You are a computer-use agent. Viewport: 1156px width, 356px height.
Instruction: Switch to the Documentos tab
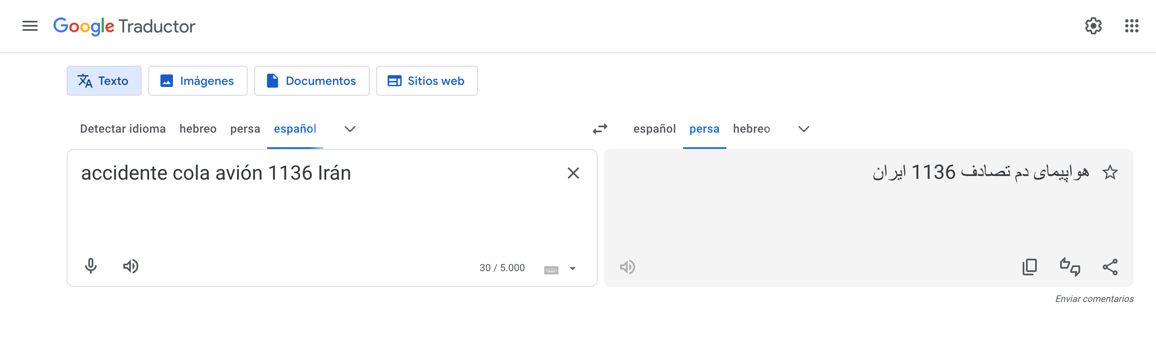311,81
